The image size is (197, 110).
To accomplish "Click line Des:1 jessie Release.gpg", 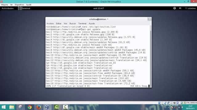I will (82, 32).
